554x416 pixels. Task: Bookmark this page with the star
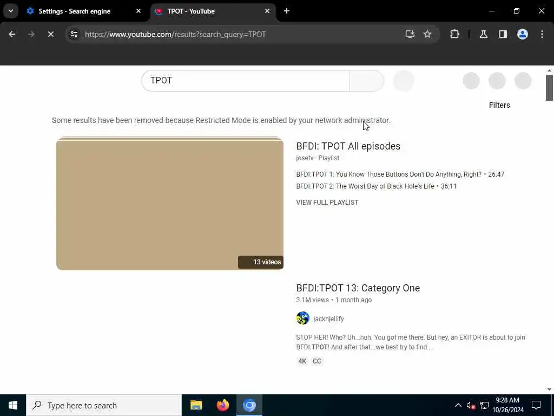pos(427,34)
